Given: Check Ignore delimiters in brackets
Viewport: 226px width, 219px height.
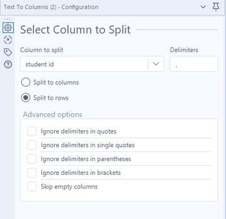Looking at the screenshot, I should (x=32, y=173).
